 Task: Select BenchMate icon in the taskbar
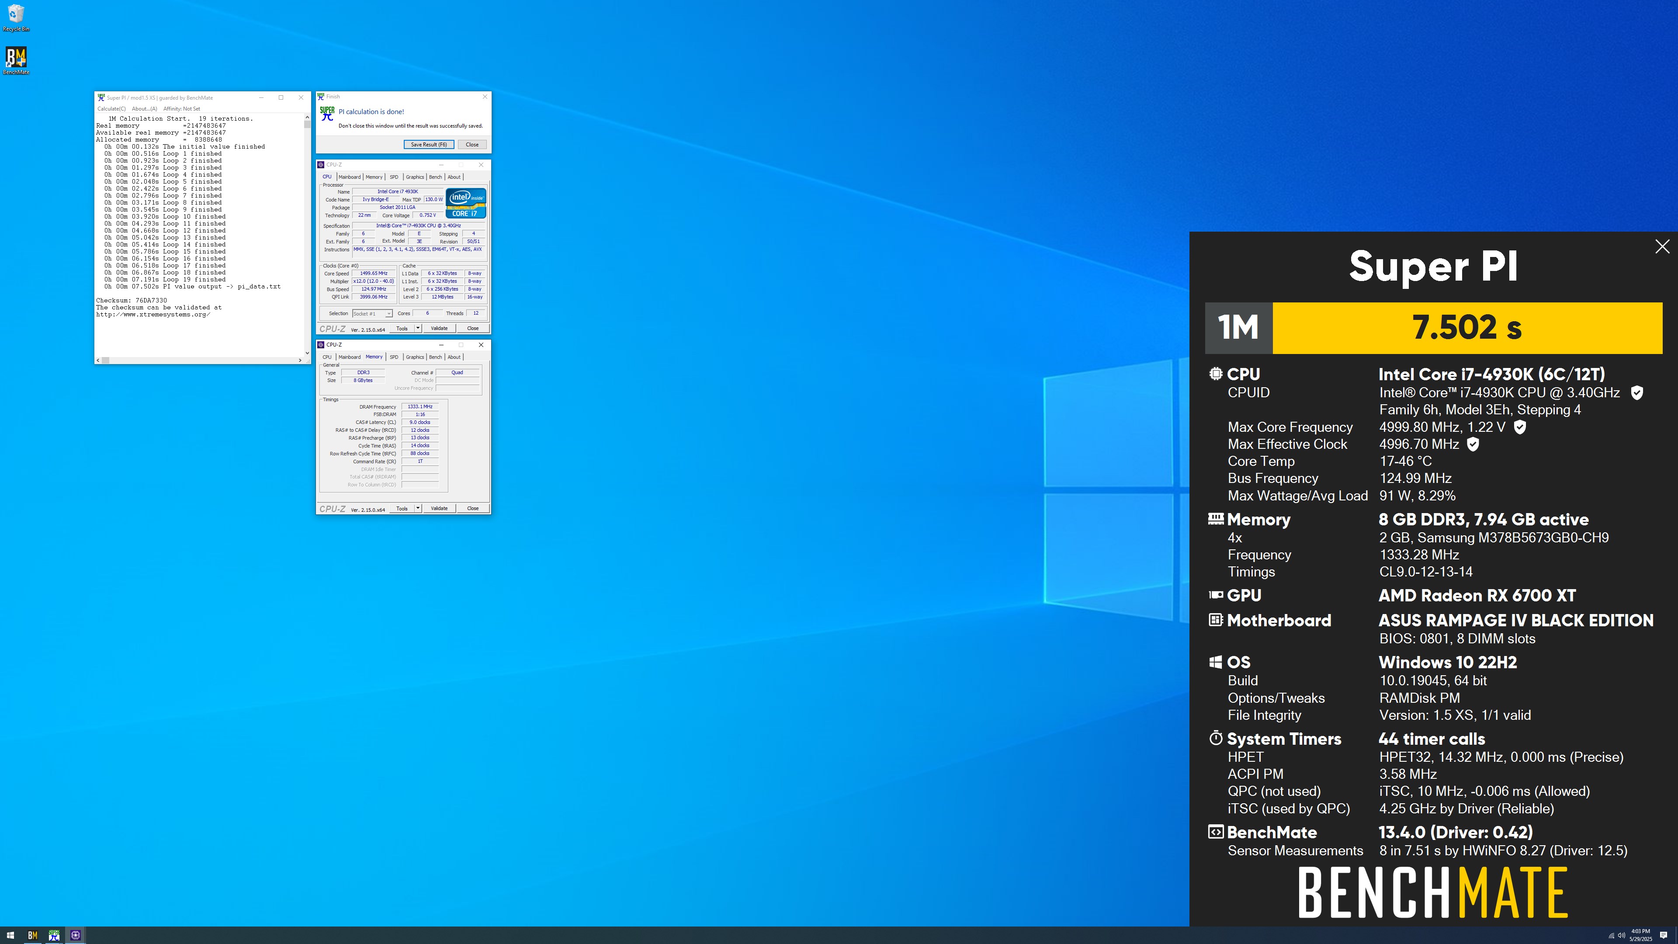point(32,935)
